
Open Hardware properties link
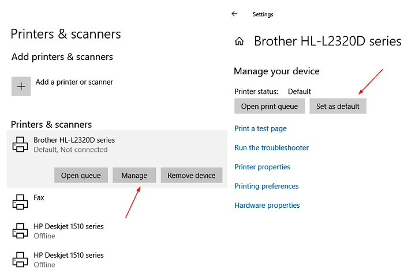(x=267, y=205)
